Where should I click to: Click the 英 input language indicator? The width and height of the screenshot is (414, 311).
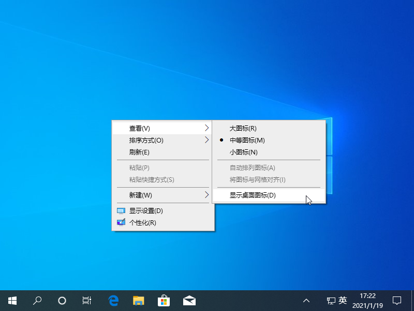tap(342, 301)
